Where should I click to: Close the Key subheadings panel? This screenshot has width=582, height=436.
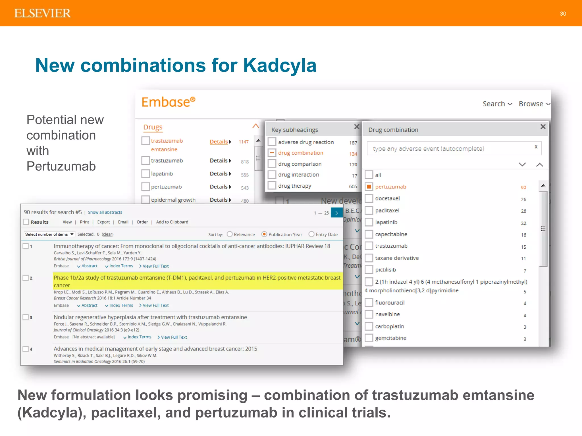(x=357, y=127)
